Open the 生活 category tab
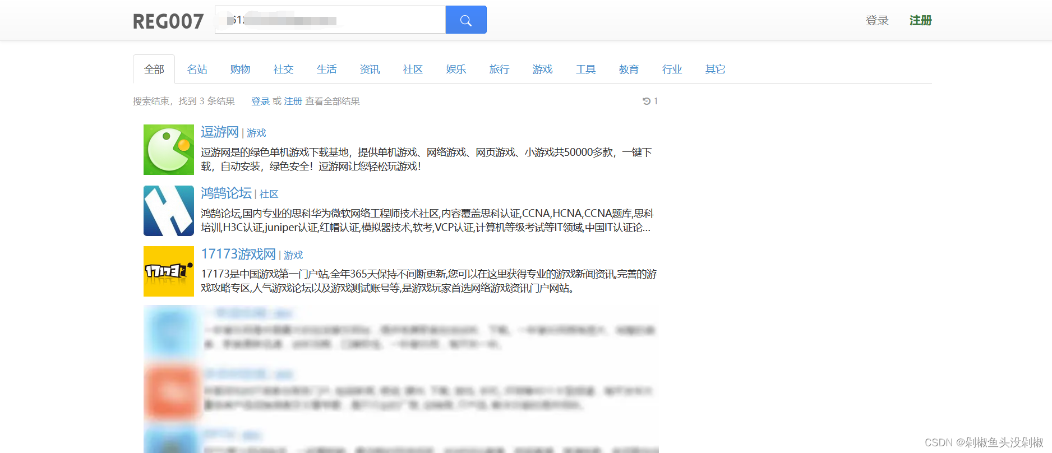 (327, 69)
